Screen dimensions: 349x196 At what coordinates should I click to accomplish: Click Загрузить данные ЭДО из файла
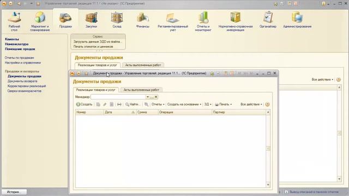[98, 41]
